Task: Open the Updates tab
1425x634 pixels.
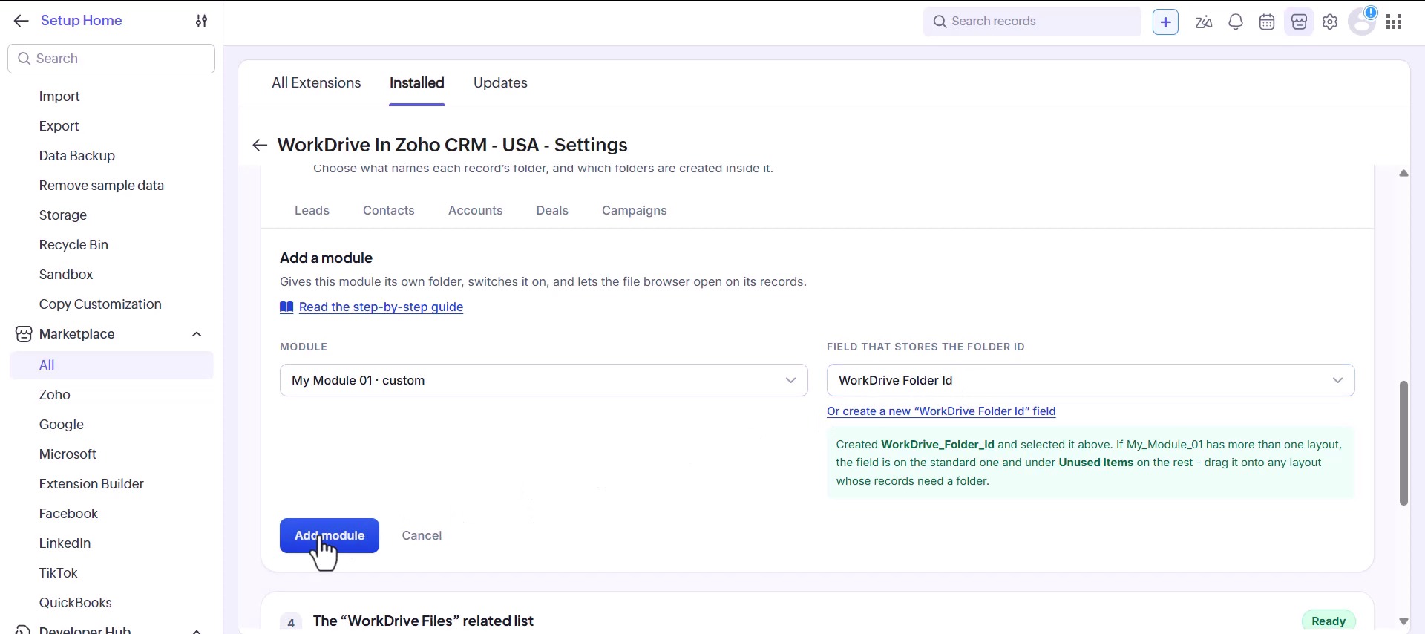Action: (500, 82)
